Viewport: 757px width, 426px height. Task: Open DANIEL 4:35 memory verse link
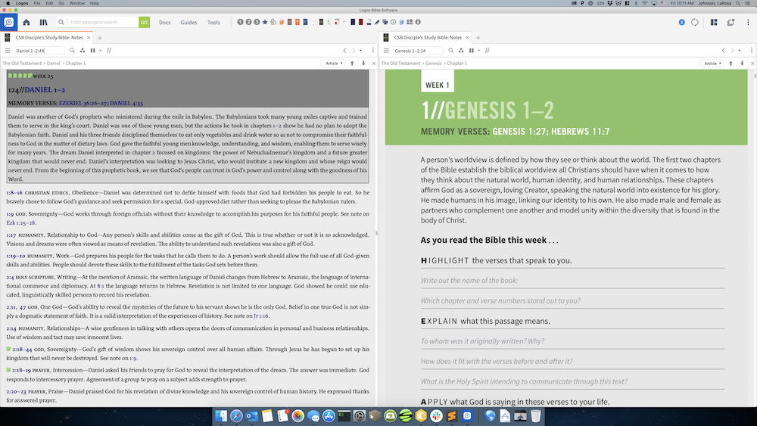tap(126, 103)
